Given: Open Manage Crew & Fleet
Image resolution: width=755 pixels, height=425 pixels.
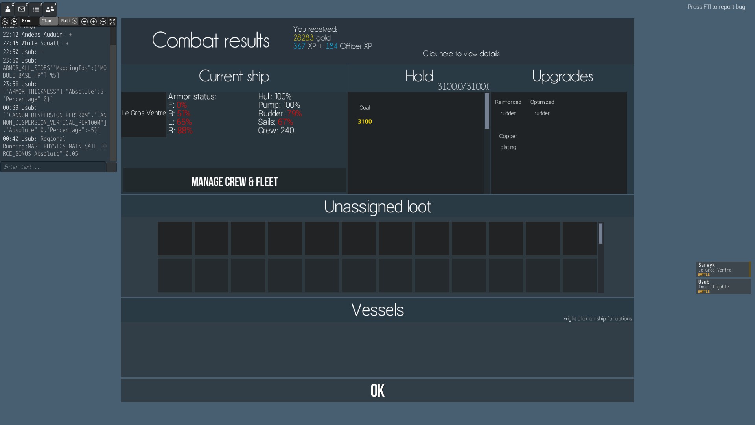Looking at the screenshot, I should [x=235, y=180].
